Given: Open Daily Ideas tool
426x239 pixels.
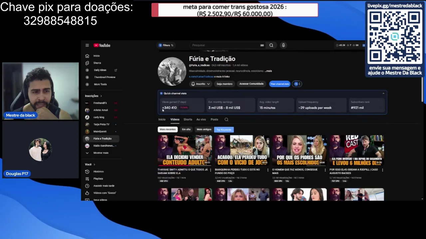Looking at the screenshot, I should pos(100,70).
